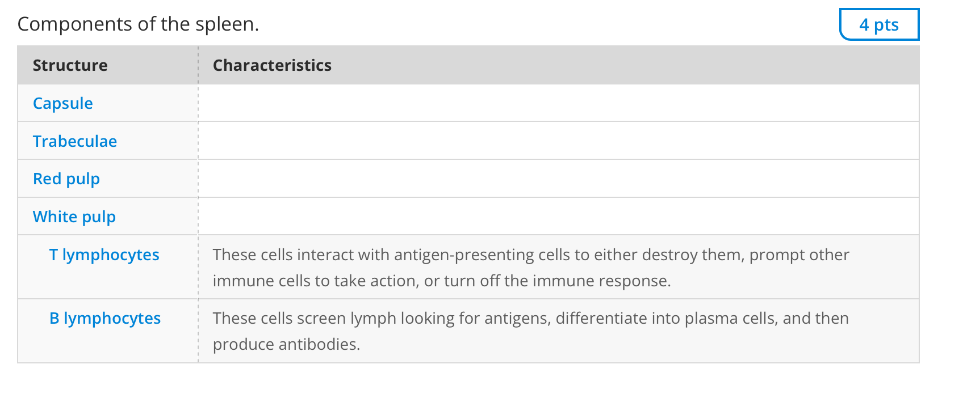This screenshot has width=963, height=415.
Task: Click the empty White pulp characteristics cell
Action: pos(558,217)
